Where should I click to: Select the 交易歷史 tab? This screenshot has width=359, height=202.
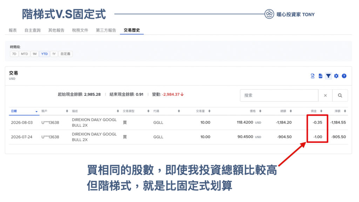(x=132, y=30)
